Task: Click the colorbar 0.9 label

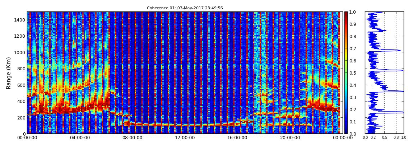Action: 352,24
